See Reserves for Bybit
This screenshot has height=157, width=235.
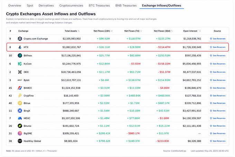(217, 80)
